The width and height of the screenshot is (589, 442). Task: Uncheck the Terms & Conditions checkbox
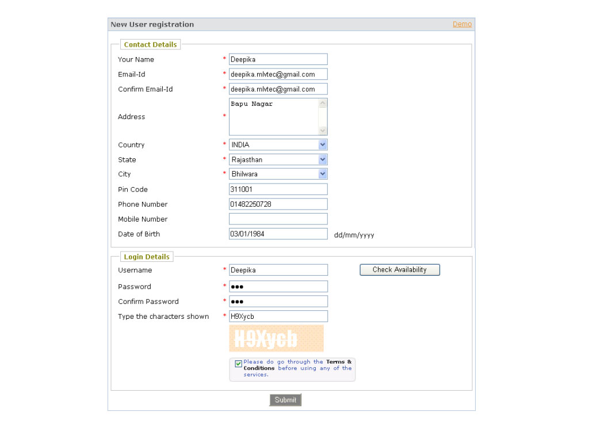(x=239, y=364)
